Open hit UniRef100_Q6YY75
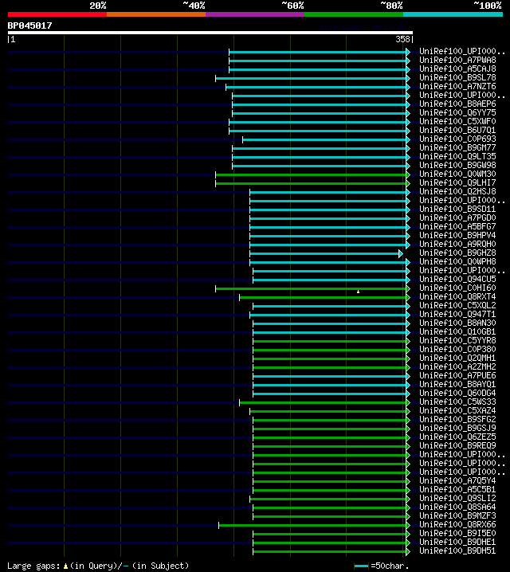 (457, 112)
